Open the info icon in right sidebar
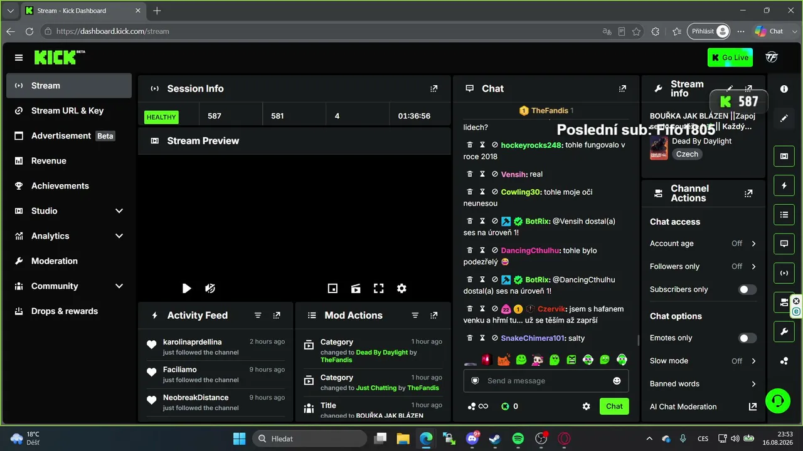The image size is (803, 451). (x=784, y=89)
